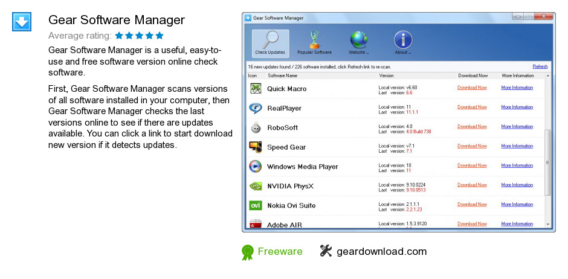Click the scrollbar up arrow
The image size is (568, 279).
pos(547,75)
